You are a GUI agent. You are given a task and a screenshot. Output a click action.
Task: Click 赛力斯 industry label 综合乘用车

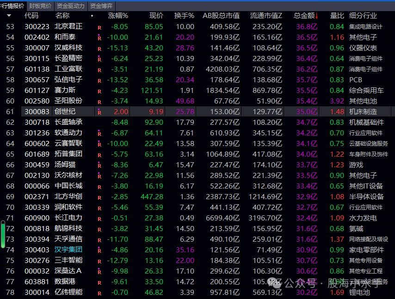pos(366,91)
